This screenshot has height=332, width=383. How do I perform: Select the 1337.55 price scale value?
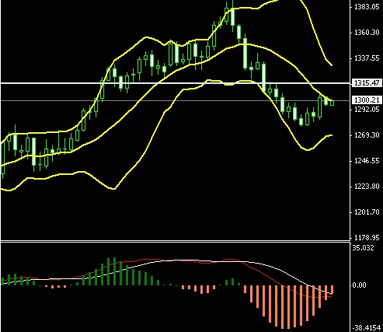[367, 58]
